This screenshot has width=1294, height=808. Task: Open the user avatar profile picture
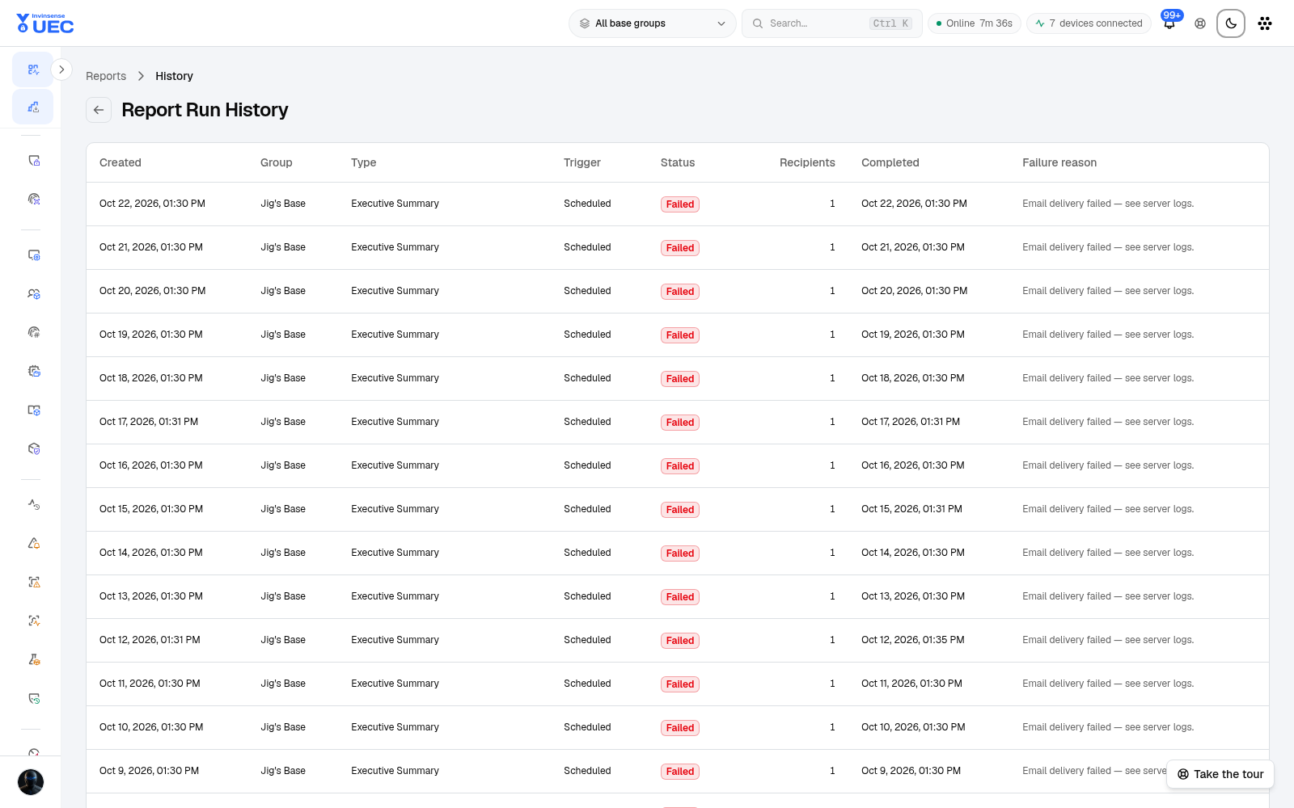pyautogui.click(x=31, y=782)
